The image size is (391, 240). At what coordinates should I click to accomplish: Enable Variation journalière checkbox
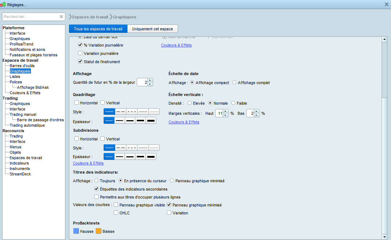point(80,53)
